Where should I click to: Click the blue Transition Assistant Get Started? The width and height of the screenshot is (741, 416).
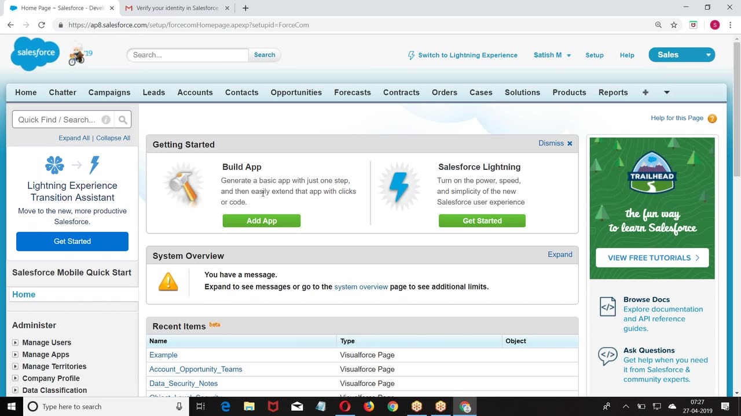pyautogui.click(x=72, y=242)
